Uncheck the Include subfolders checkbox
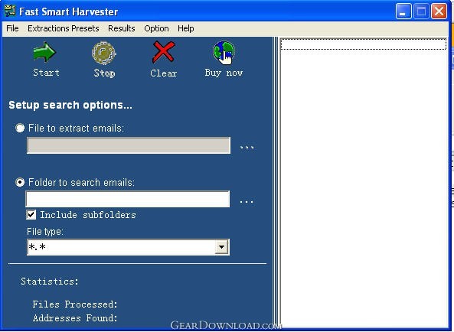The width and height of the screenshot is (454, 332). coord(31,215)
